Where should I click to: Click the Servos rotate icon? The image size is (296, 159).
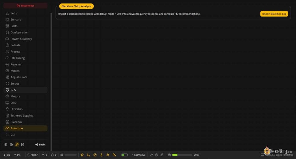tap(7, 84)
